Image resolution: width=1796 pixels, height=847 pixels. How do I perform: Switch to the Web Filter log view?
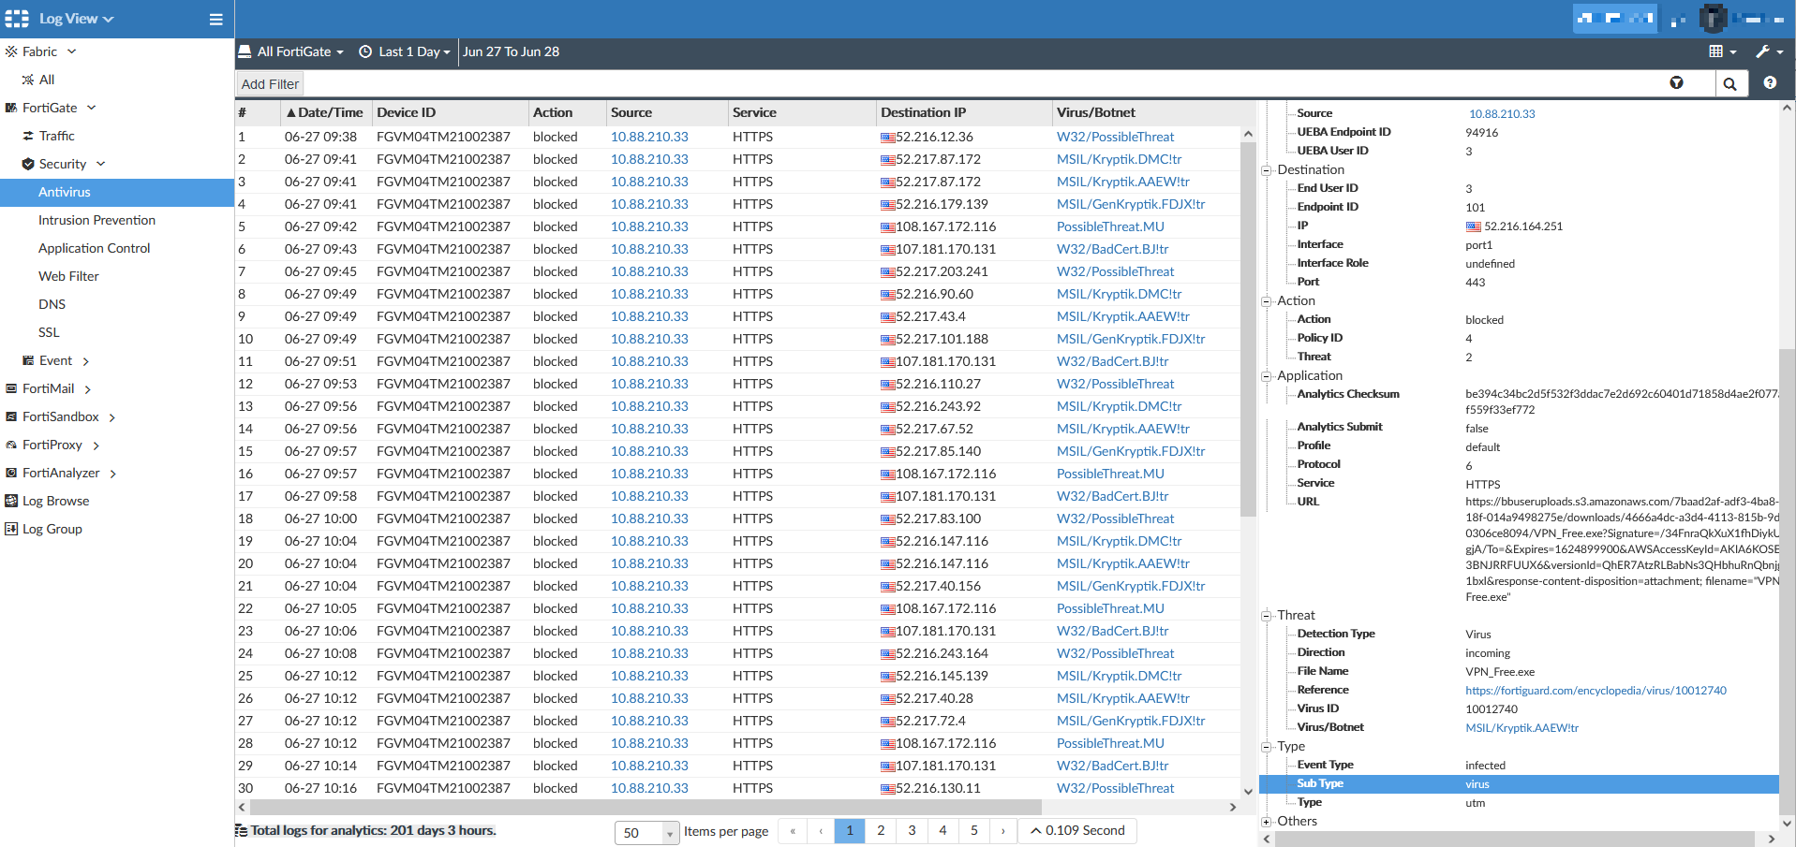pos(67,276)
